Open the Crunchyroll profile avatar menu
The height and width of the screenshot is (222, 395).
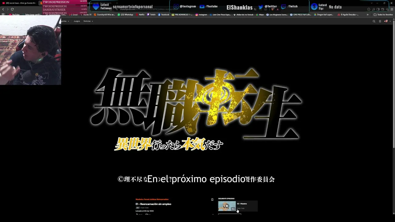[x=387, y=21]
